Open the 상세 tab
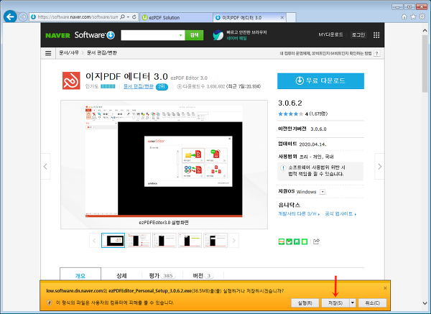The height and width of the screenshot is (314, 431). coord(121,275)
